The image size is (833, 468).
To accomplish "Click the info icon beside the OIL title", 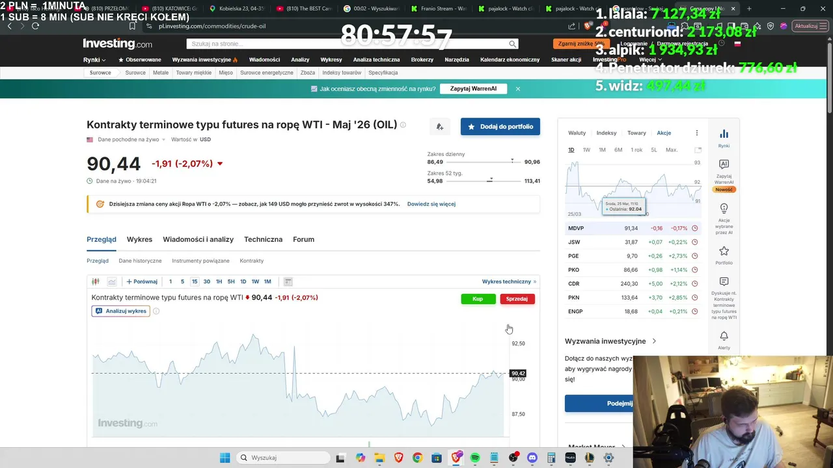I will coord(403,125).
